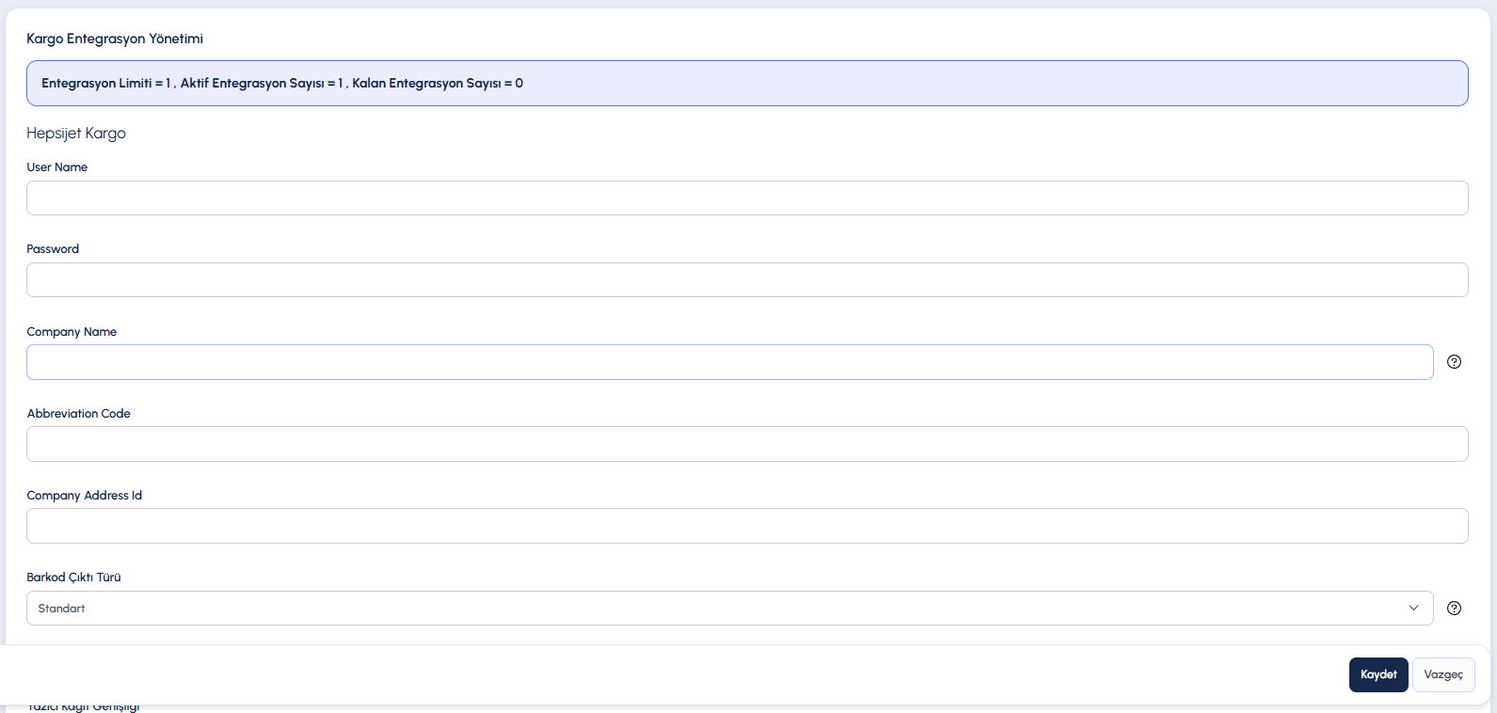Focus the User Name input field

click(747, 198)
